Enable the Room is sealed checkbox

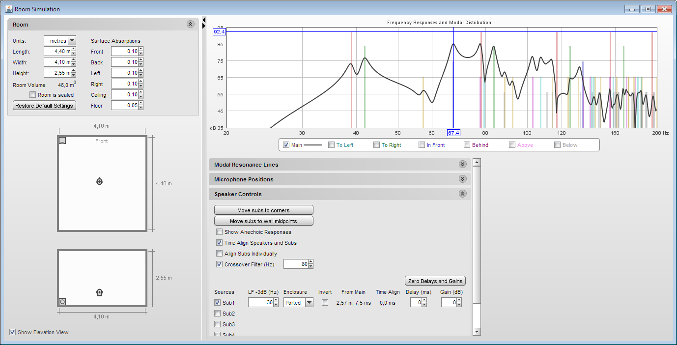(33, 95)
